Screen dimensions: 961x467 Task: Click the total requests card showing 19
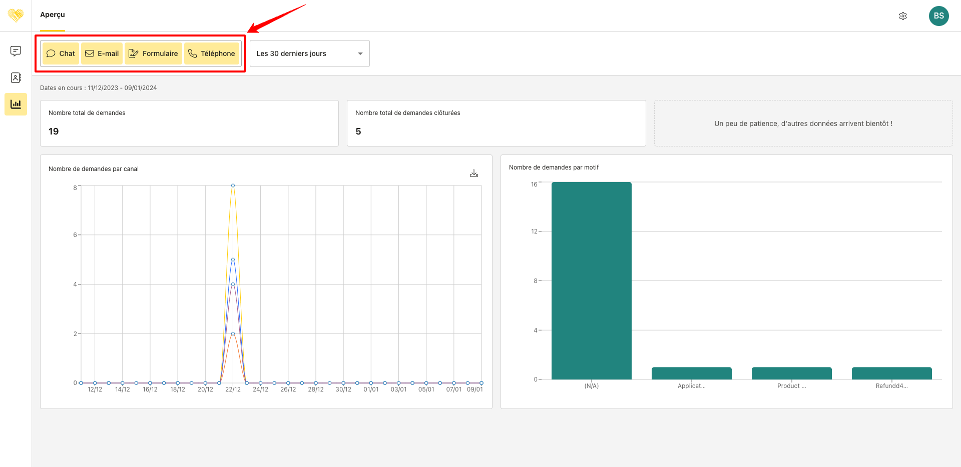pos(189,123)
